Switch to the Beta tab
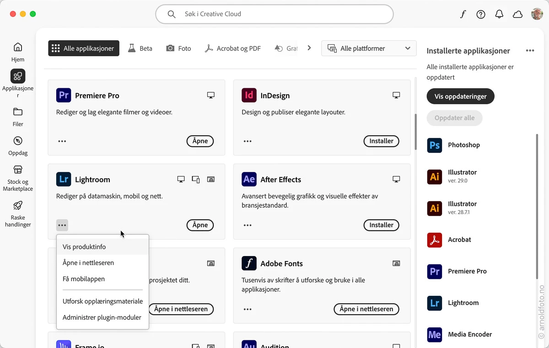 pos(140,48)
